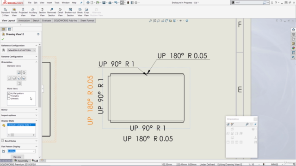The image size is (296, 166).
Task: Create a new document
Action: pyautogui.click(x=92, y=3)
